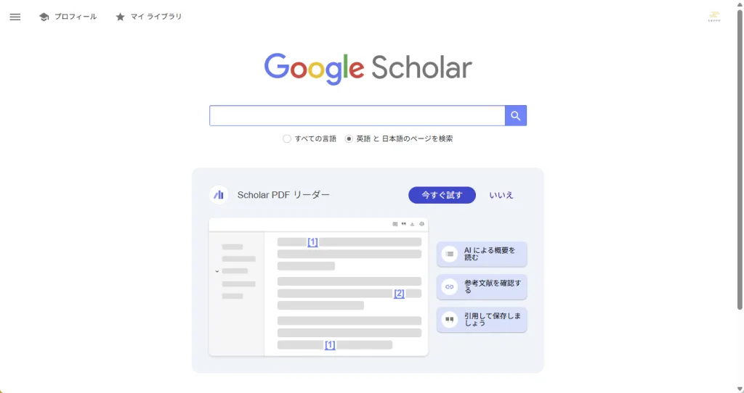The height and width of the screenshot is (393, 744).
Task: Click the Scholar PDF Reader logo icon
Action: pyautogui.click(x=219, y=195)
